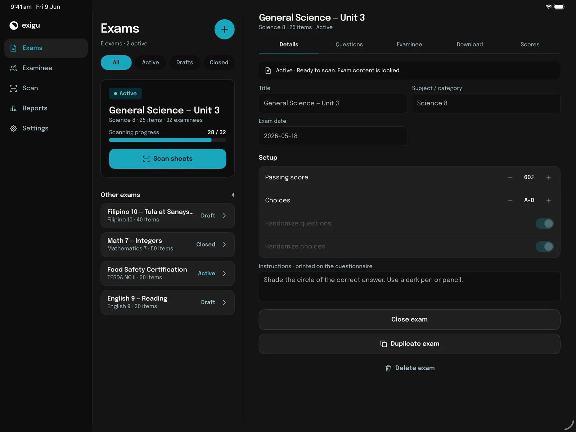Click the Instructions text area

(x=409, y=287)
